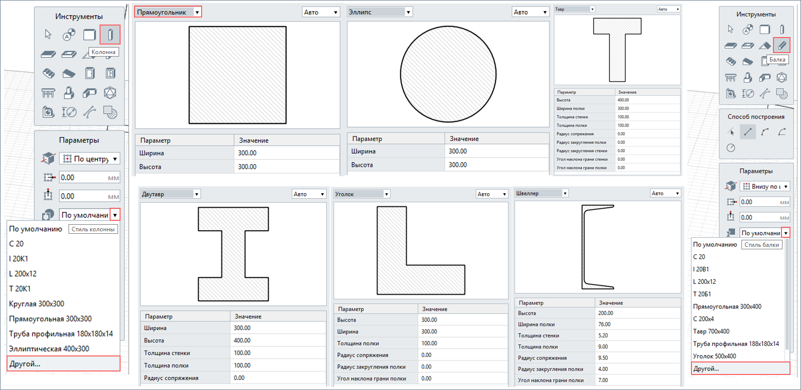The height and width of the screenshot is (390, 801).
Task: Select the Room tool in left Tools panel
Action: [48, 112]
